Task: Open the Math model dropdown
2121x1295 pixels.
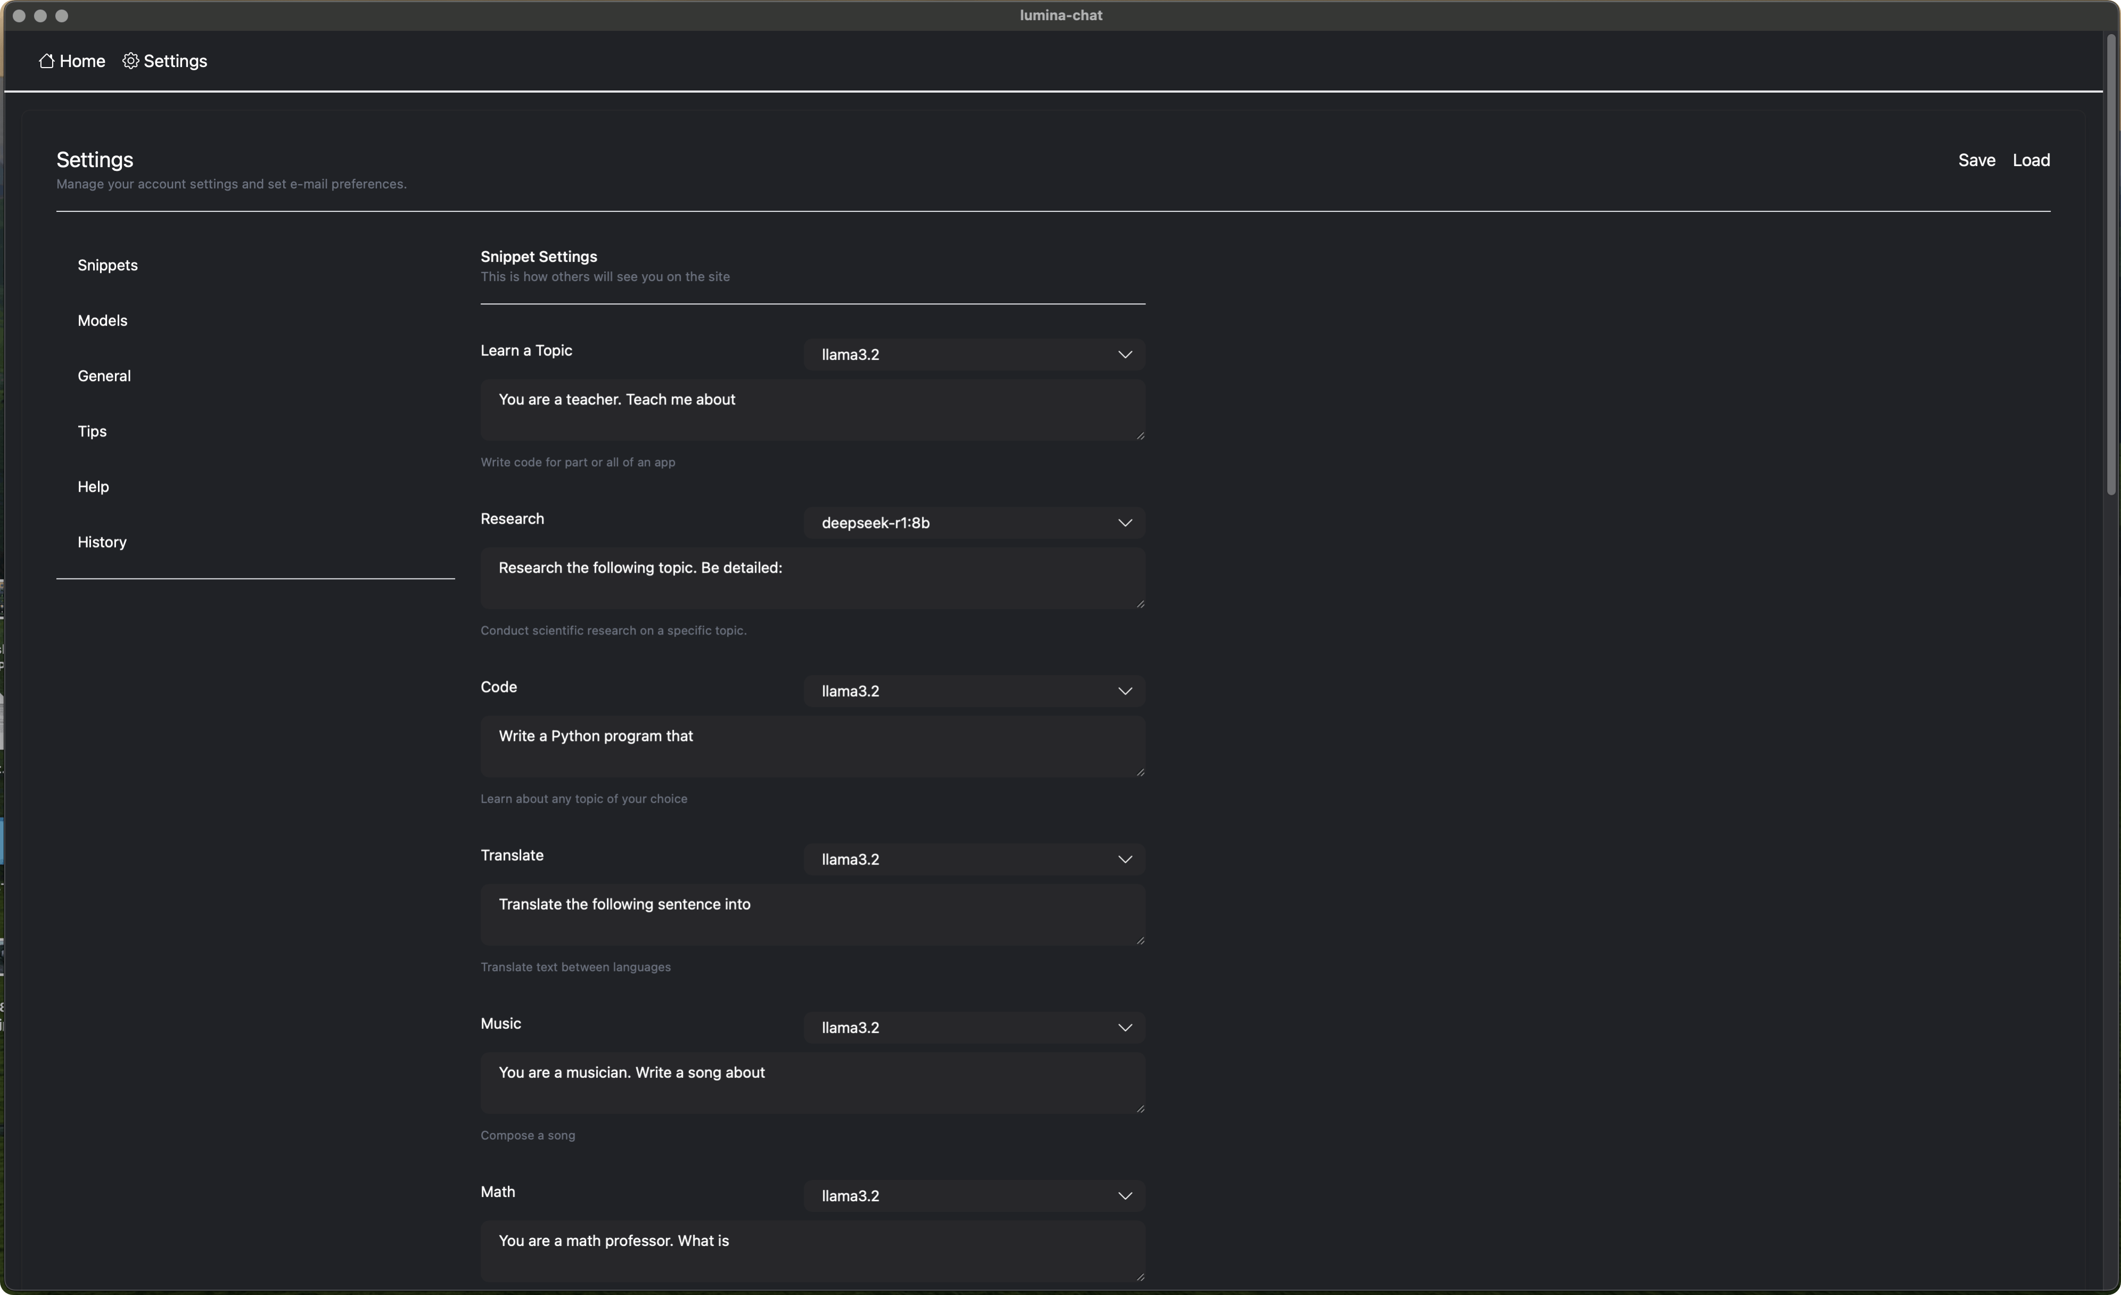Action: tap(975, 1196)
